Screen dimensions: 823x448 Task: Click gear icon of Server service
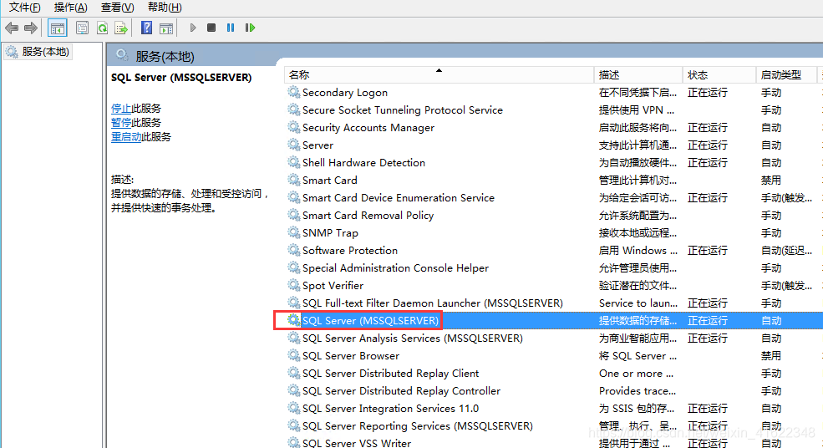click(x=293, y=145)
